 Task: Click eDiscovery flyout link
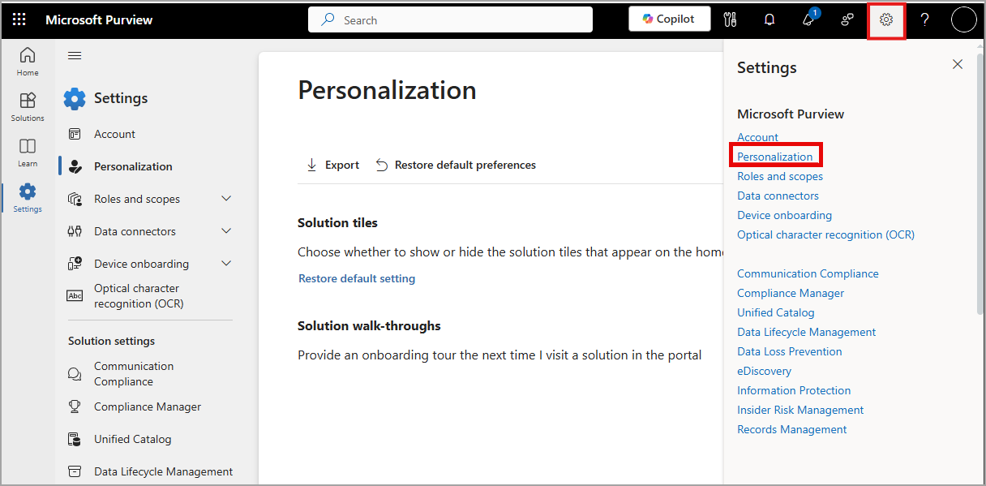click(764, 371)
